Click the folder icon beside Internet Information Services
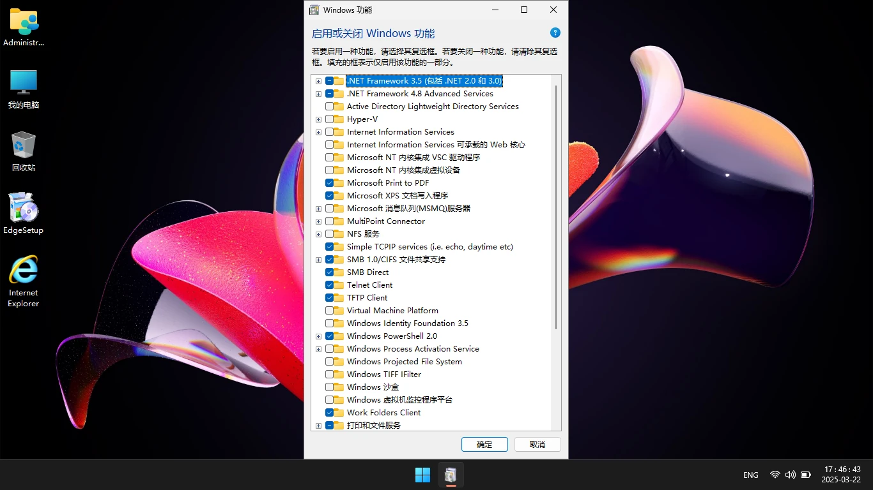 (339, 132)
